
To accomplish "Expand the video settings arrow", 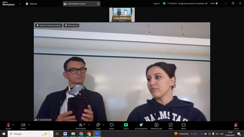I will (29, 125).
